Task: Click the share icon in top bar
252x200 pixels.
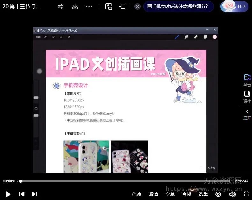Action: [x=61, y=6]
